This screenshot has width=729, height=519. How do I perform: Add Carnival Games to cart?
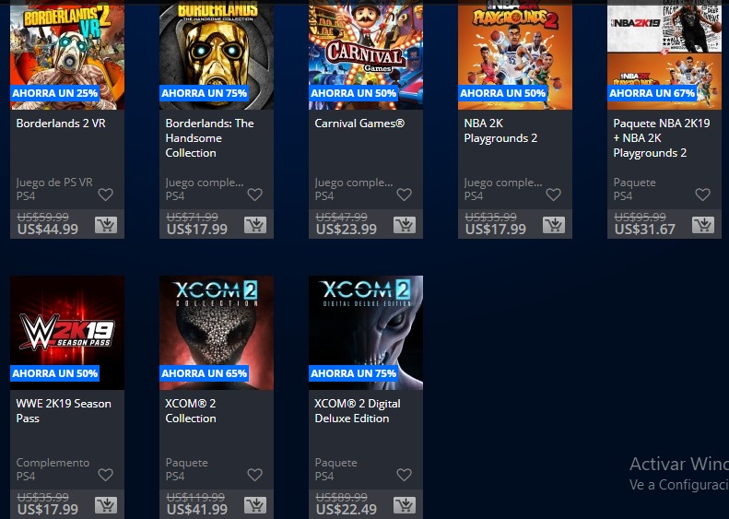(405, 225)
